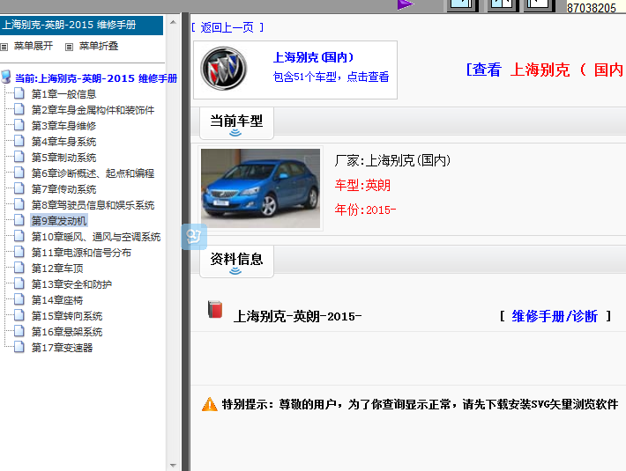
Task: Click the root manual icon beside 当前:上海别克-英朗-2015
Action: (x=6, y=77)
